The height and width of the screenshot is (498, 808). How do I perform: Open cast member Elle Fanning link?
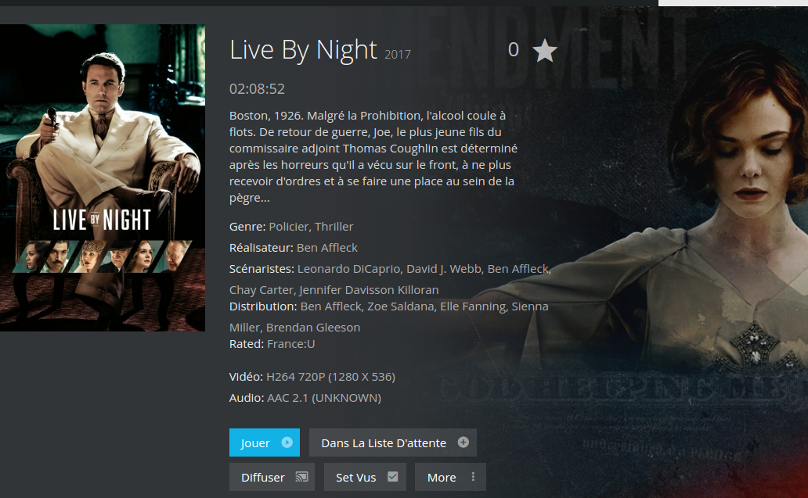click(x=474, y=306)
